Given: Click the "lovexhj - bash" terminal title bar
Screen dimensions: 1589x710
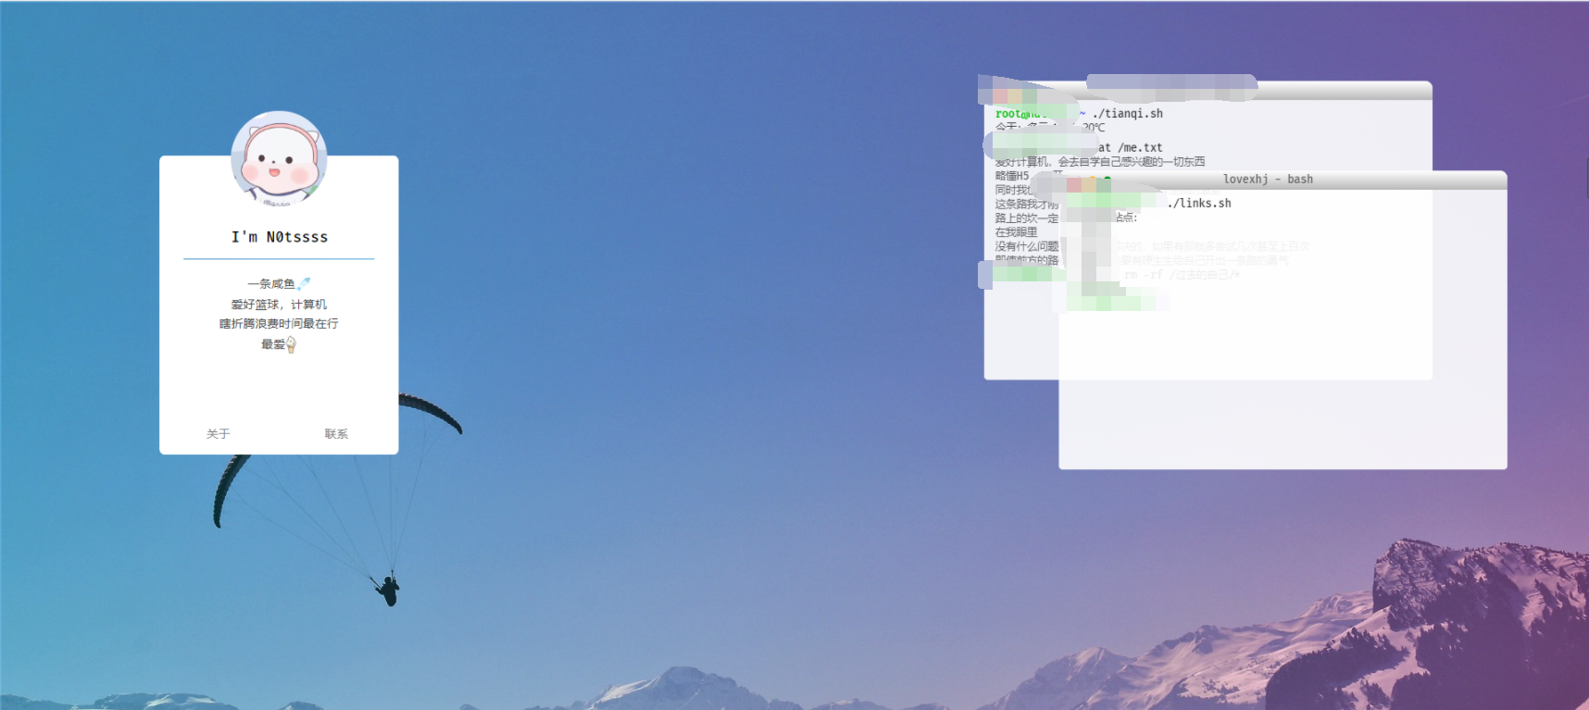Looking at the screenshot, I should tap(1267, 180).
